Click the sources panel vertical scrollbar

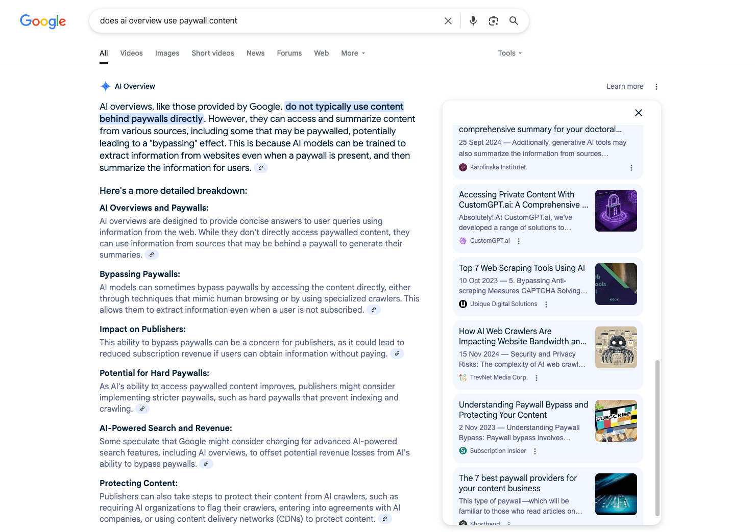657,438
